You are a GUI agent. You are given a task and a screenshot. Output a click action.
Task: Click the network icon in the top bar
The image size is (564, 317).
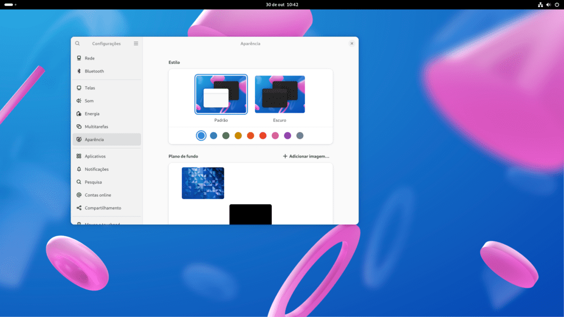pyautogui.click(x=540, y=4)
